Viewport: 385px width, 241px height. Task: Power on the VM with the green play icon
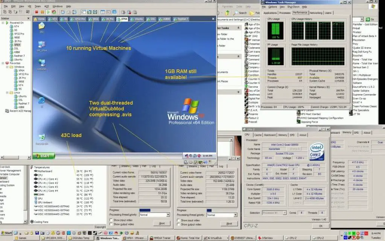coord(48,12)
